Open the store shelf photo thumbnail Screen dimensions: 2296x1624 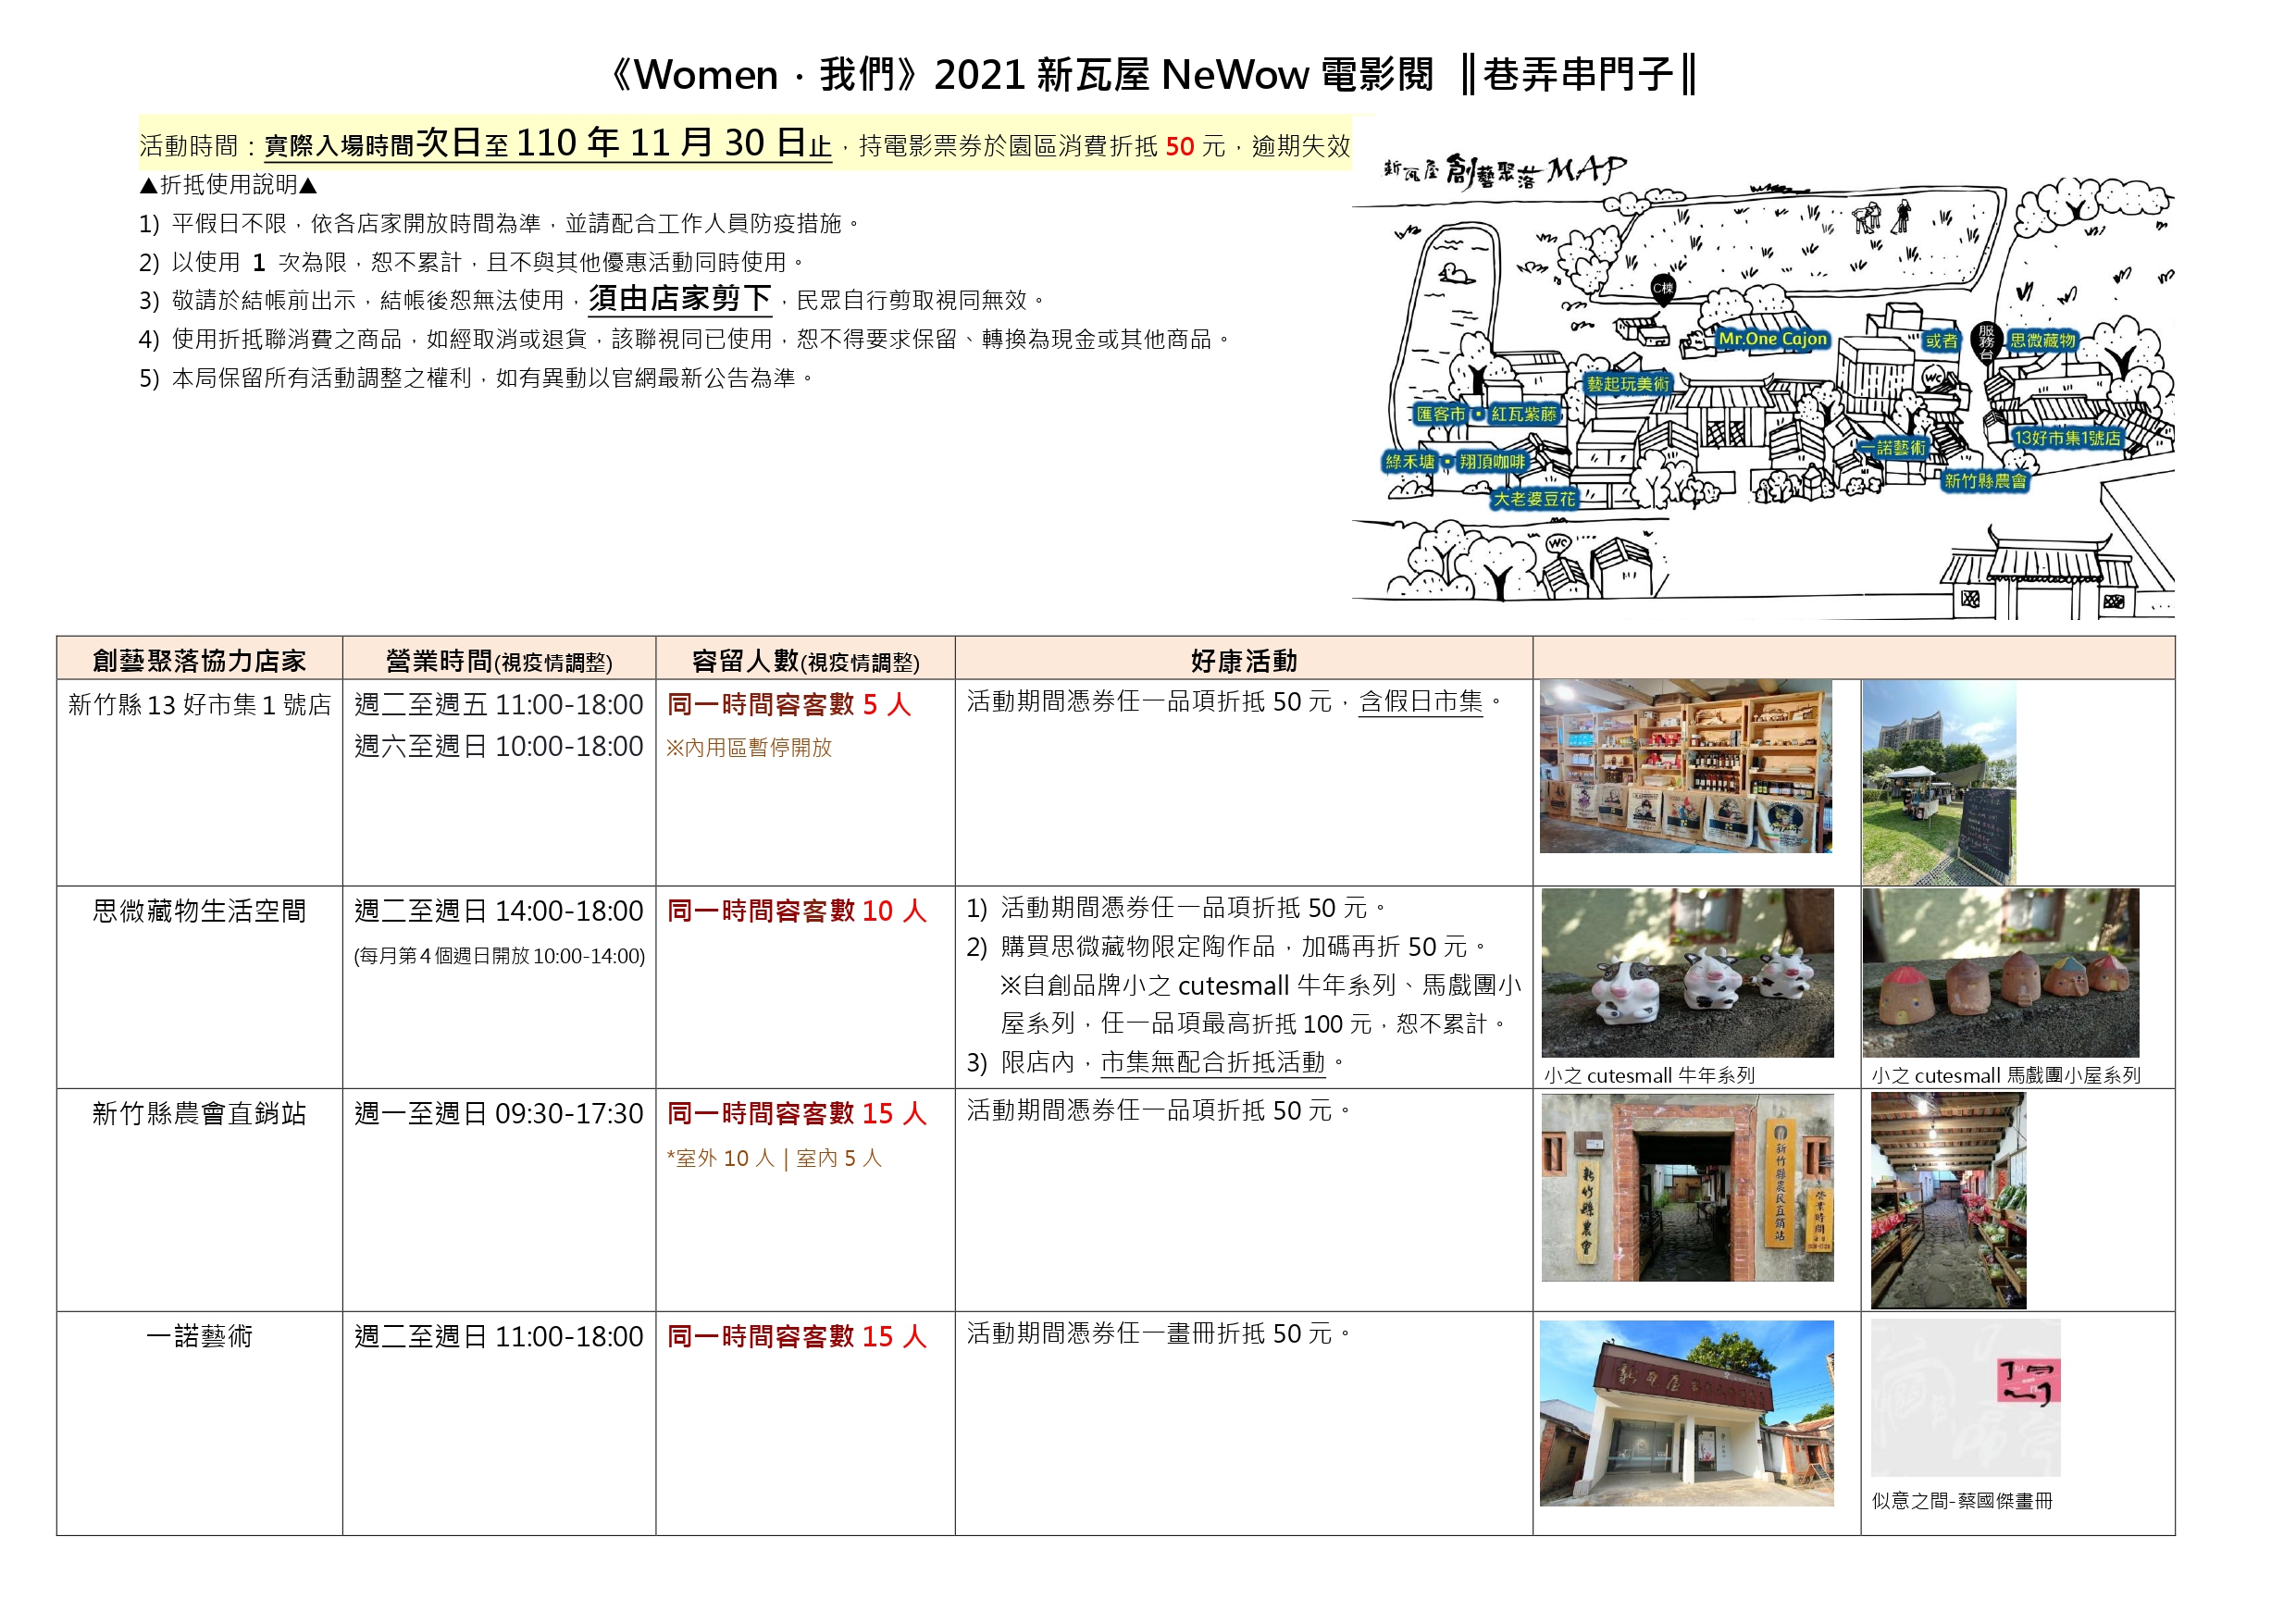pos(1686,767)
